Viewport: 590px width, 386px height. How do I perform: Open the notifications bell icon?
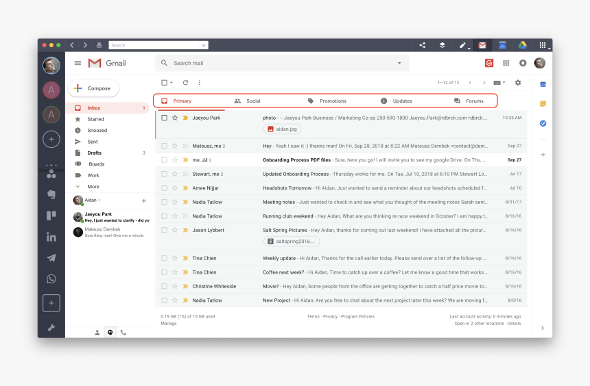coord(523,63)
